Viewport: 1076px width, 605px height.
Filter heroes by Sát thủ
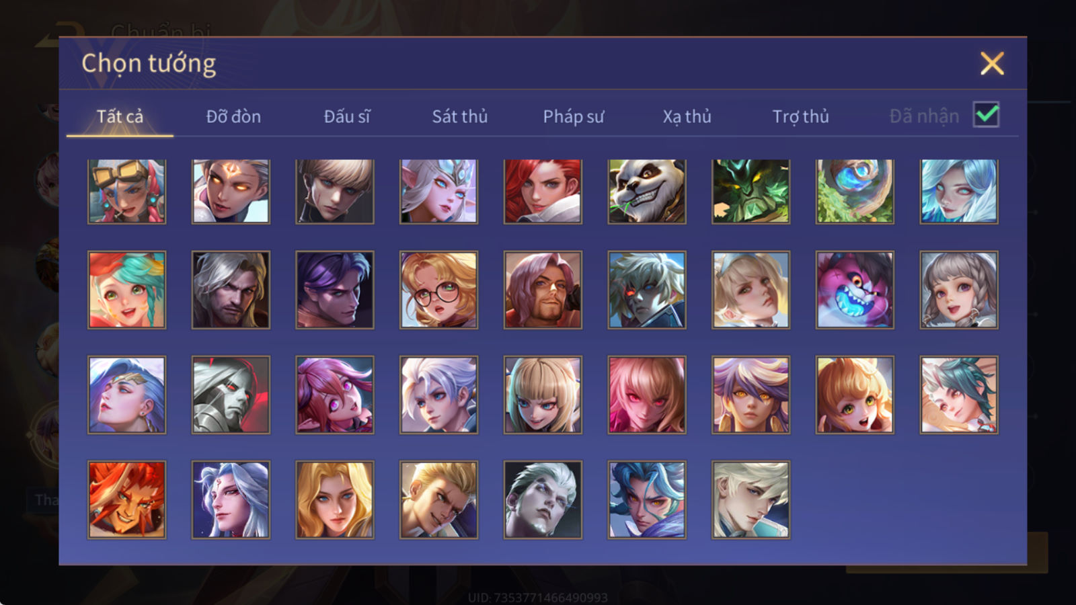[459, 116]
